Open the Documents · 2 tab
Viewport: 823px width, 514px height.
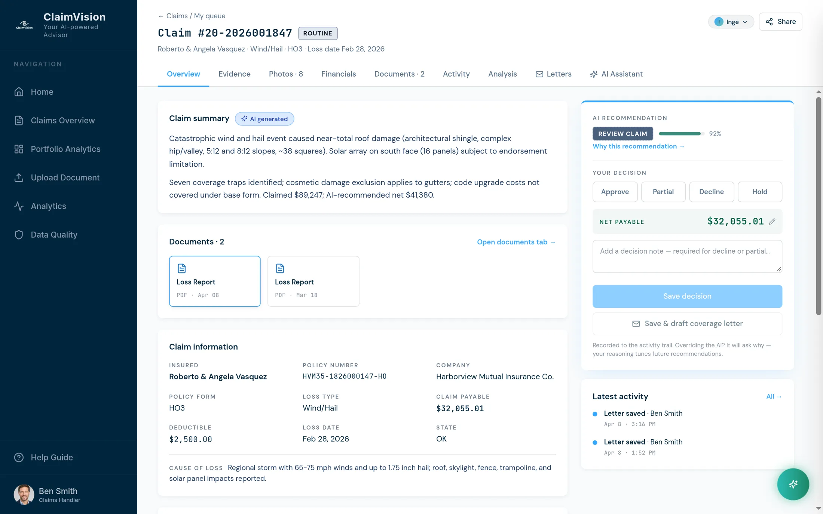point(399,74)
